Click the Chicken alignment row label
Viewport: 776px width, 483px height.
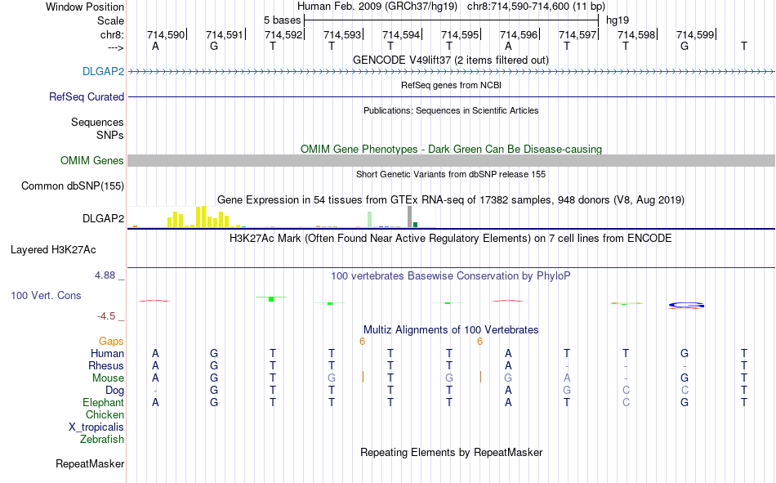click(105, 414)
